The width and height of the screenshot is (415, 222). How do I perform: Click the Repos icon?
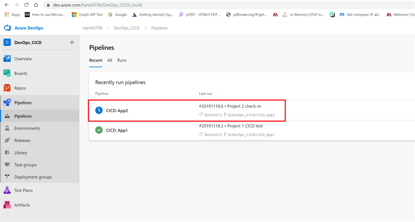(x=7, y=88)
